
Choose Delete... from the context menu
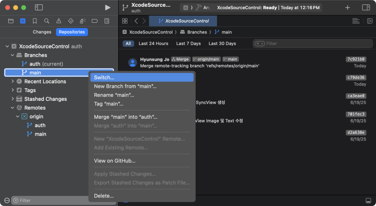pos(142,196)
